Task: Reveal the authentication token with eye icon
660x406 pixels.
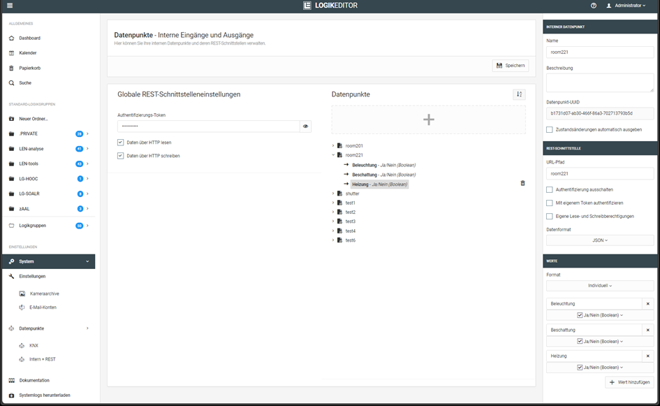Action: (x=305, y=126)
